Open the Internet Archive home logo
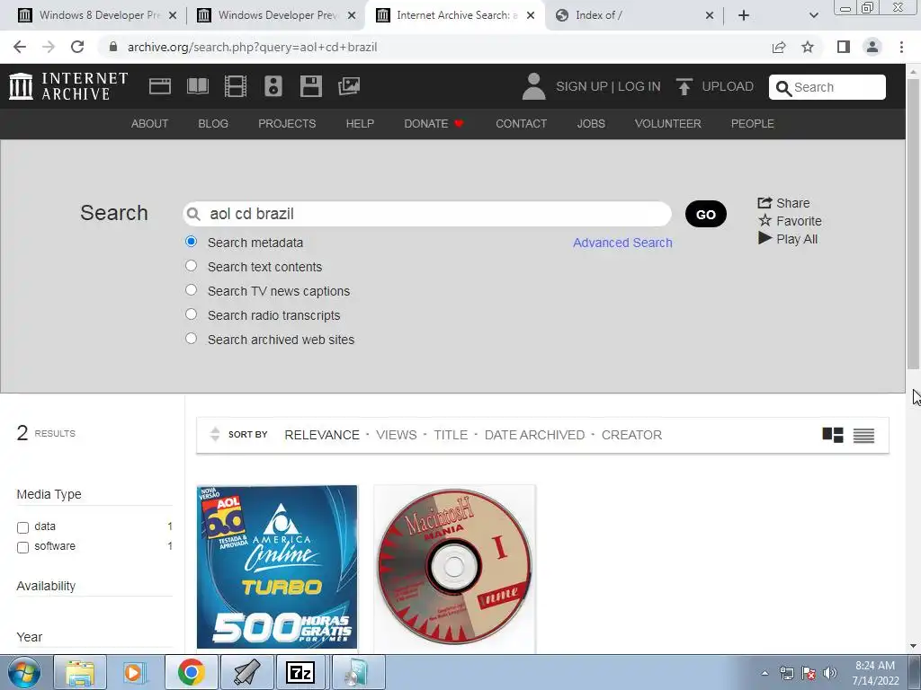Screen dimensions: 921x690 68,86
